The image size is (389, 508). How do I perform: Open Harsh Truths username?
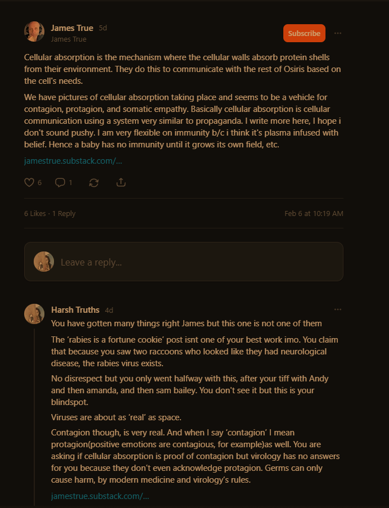(75, 310)
